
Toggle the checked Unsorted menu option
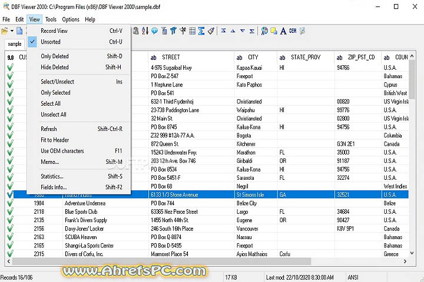pos(79,42)
